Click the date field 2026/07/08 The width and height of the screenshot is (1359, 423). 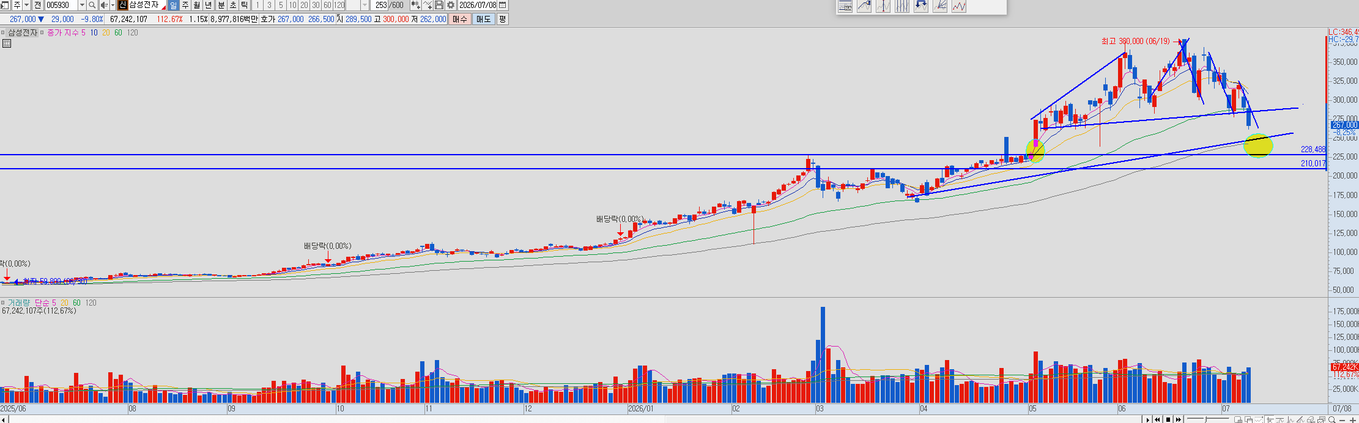(478, 5)
